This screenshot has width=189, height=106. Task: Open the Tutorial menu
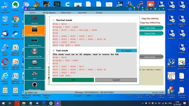tap(99, 13)
